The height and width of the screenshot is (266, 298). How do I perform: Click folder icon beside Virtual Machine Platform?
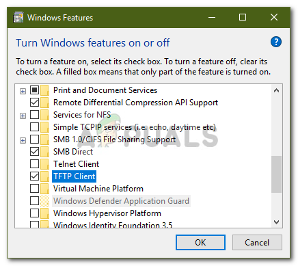coord(44,189)
